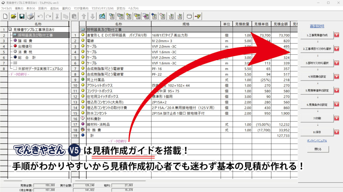Screen dimensions: 343x192
Task: Play video guide for 3.部材マスタから選択
Action: tap(337, 63)
